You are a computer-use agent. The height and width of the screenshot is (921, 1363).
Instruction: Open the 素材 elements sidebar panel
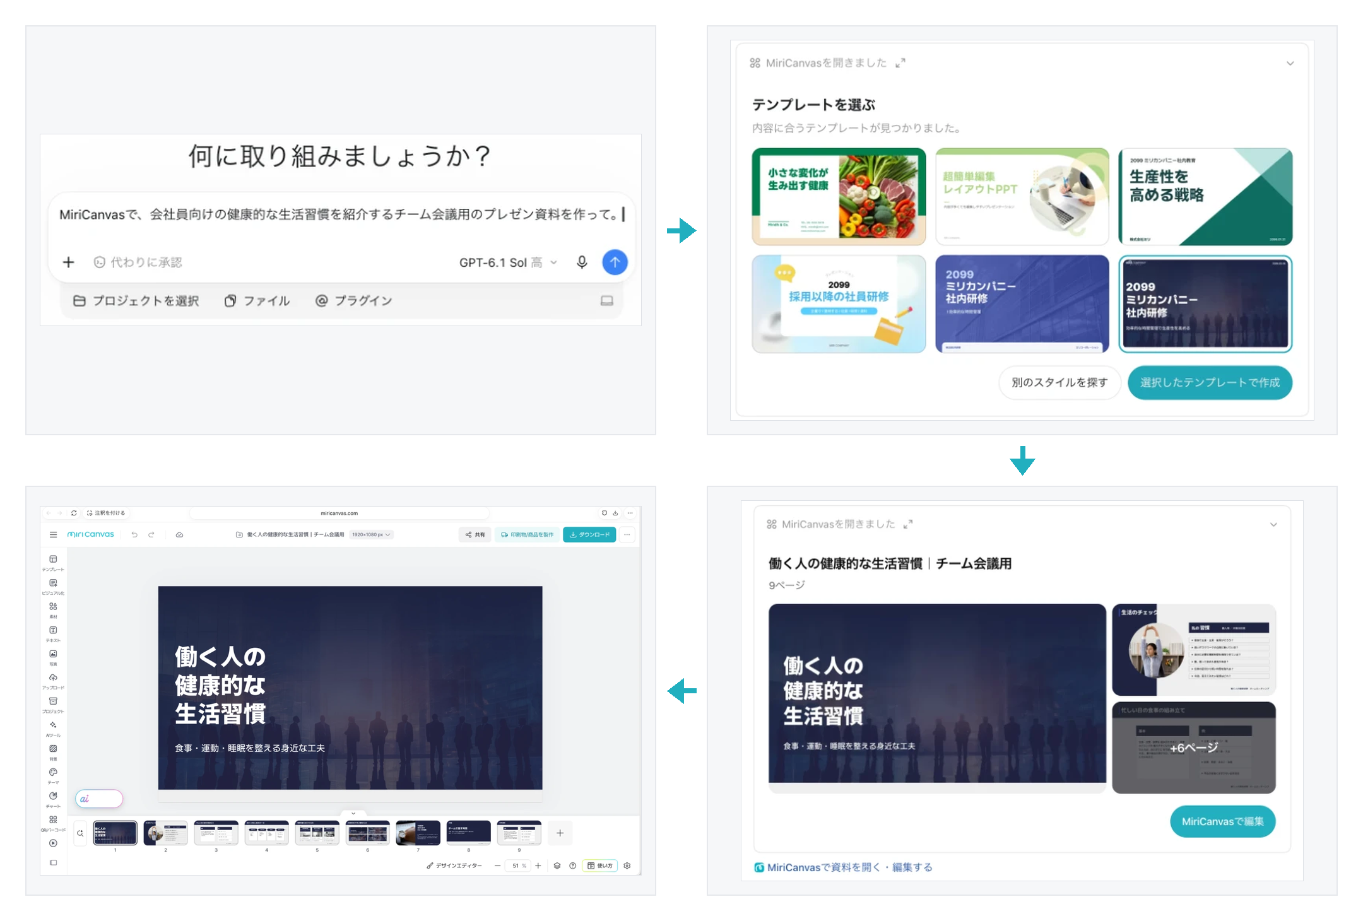click(x=53, y=610)
